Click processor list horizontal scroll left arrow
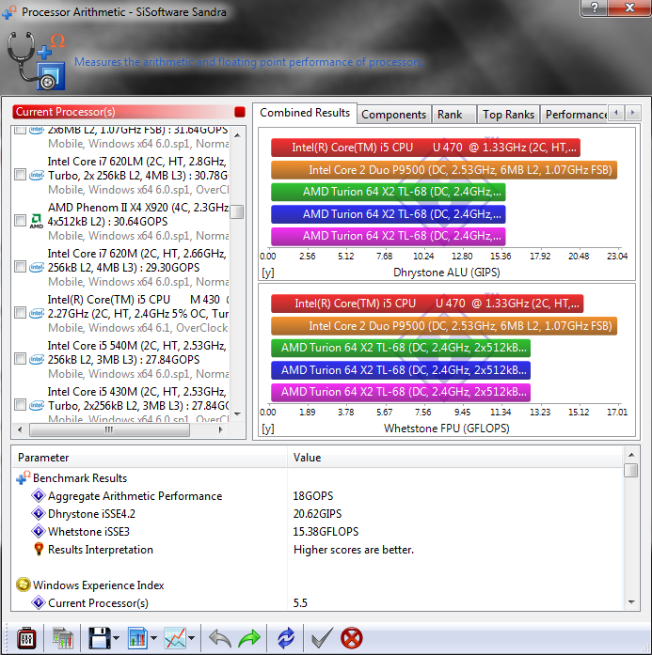 20,429
